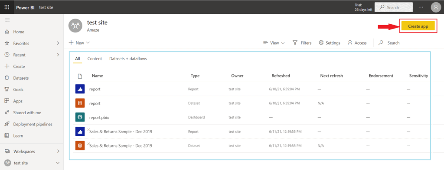Collapse the navigation pane hamburger icon
Image resolution: width=444 pixels, height=170 pixels.
click(x=7, y=20)
